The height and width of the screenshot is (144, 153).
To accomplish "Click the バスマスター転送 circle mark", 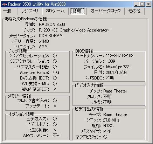I will [55, 67].
